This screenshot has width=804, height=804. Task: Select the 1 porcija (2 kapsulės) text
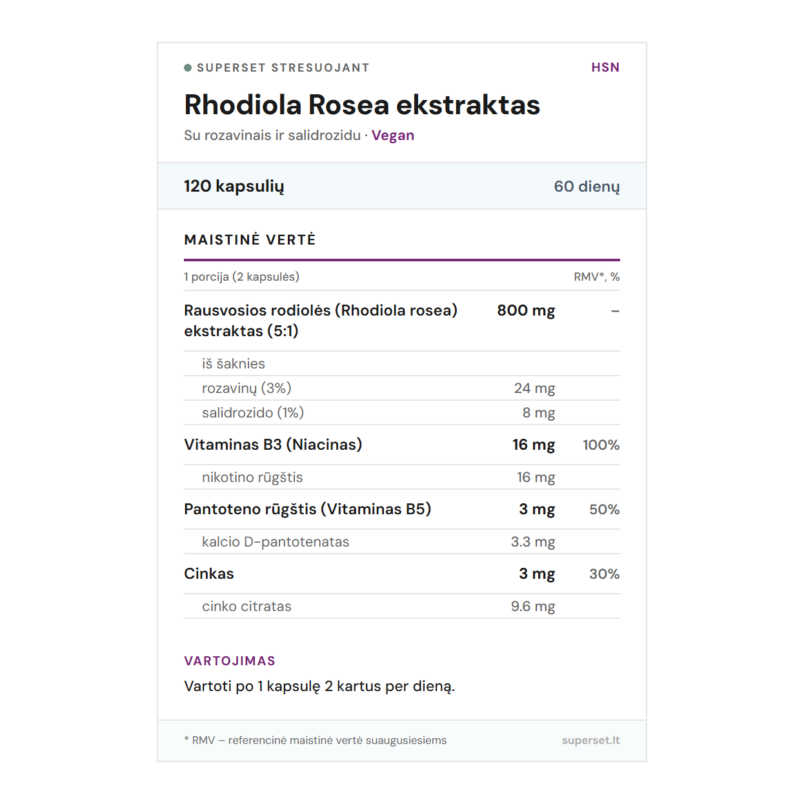click(241, 277)
